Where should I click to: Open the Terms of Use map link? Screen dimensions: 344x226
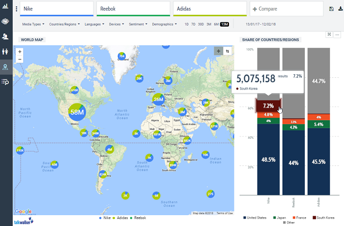225,213
